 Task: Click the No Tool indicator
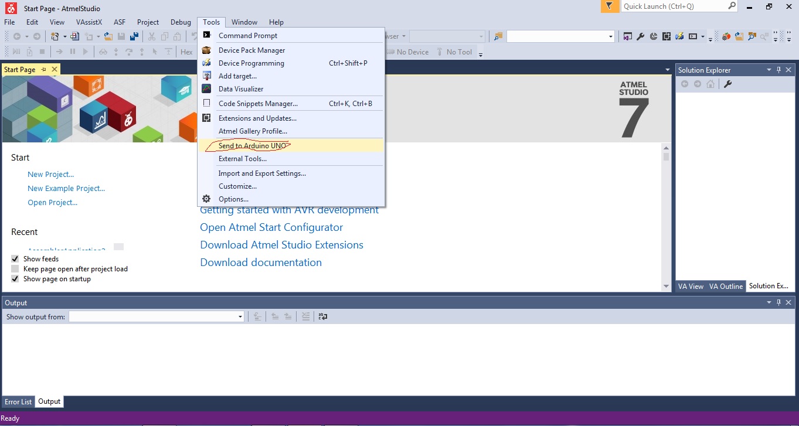coord(454,52)
